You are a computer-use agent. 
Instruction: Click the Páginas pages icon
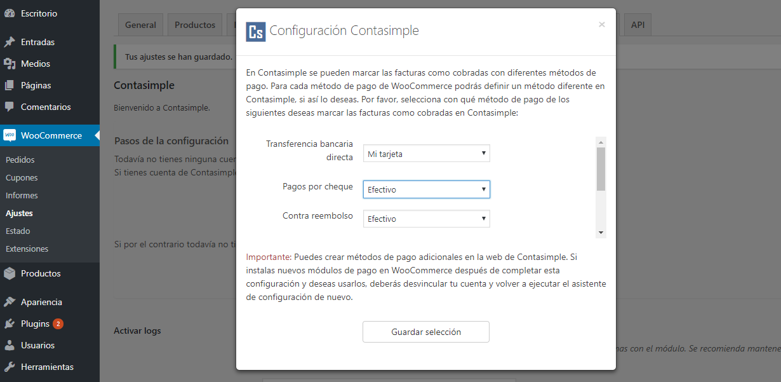10,85
